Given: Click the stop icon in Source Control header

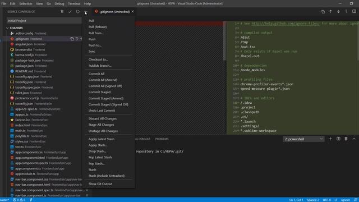Looking at the screenshot, I should tap(62, 11).
